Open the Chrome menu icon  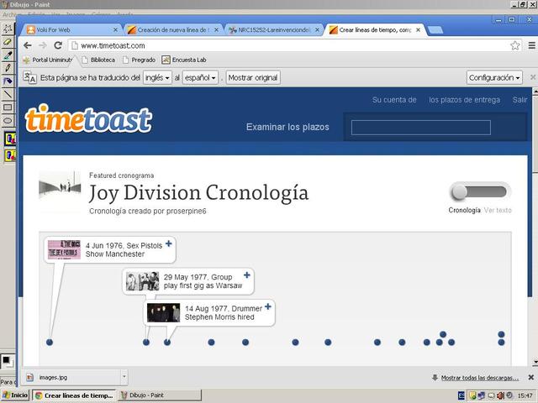click(531, 45)
